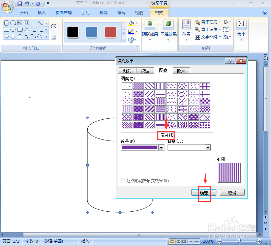Select the straight line shape tool
This screenshot has height=246, width=271.
point(33,23)
